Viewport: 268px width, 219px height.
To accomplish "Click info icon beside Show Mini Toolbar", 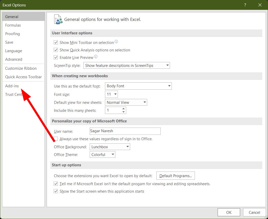I will 116,42.
